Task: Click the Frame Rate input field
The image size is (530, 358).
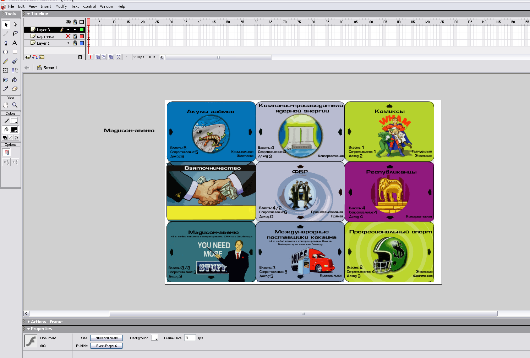Action: [190, 338]
